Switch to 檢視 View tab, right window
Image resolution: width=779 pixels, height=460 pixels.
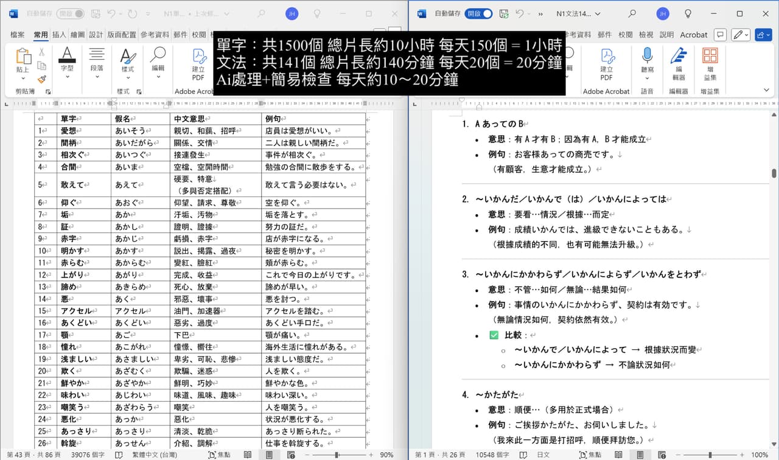point(646,35)
